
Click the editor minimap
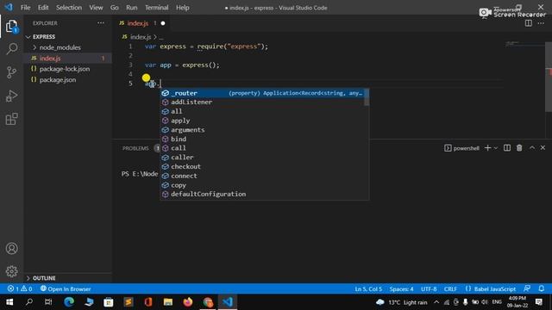[524, 44]
